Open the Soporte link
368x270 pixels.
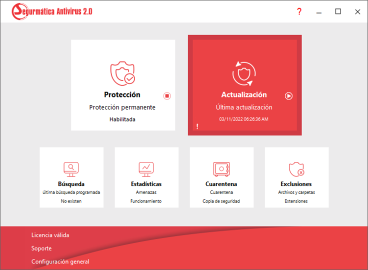[x=41, y=248]
